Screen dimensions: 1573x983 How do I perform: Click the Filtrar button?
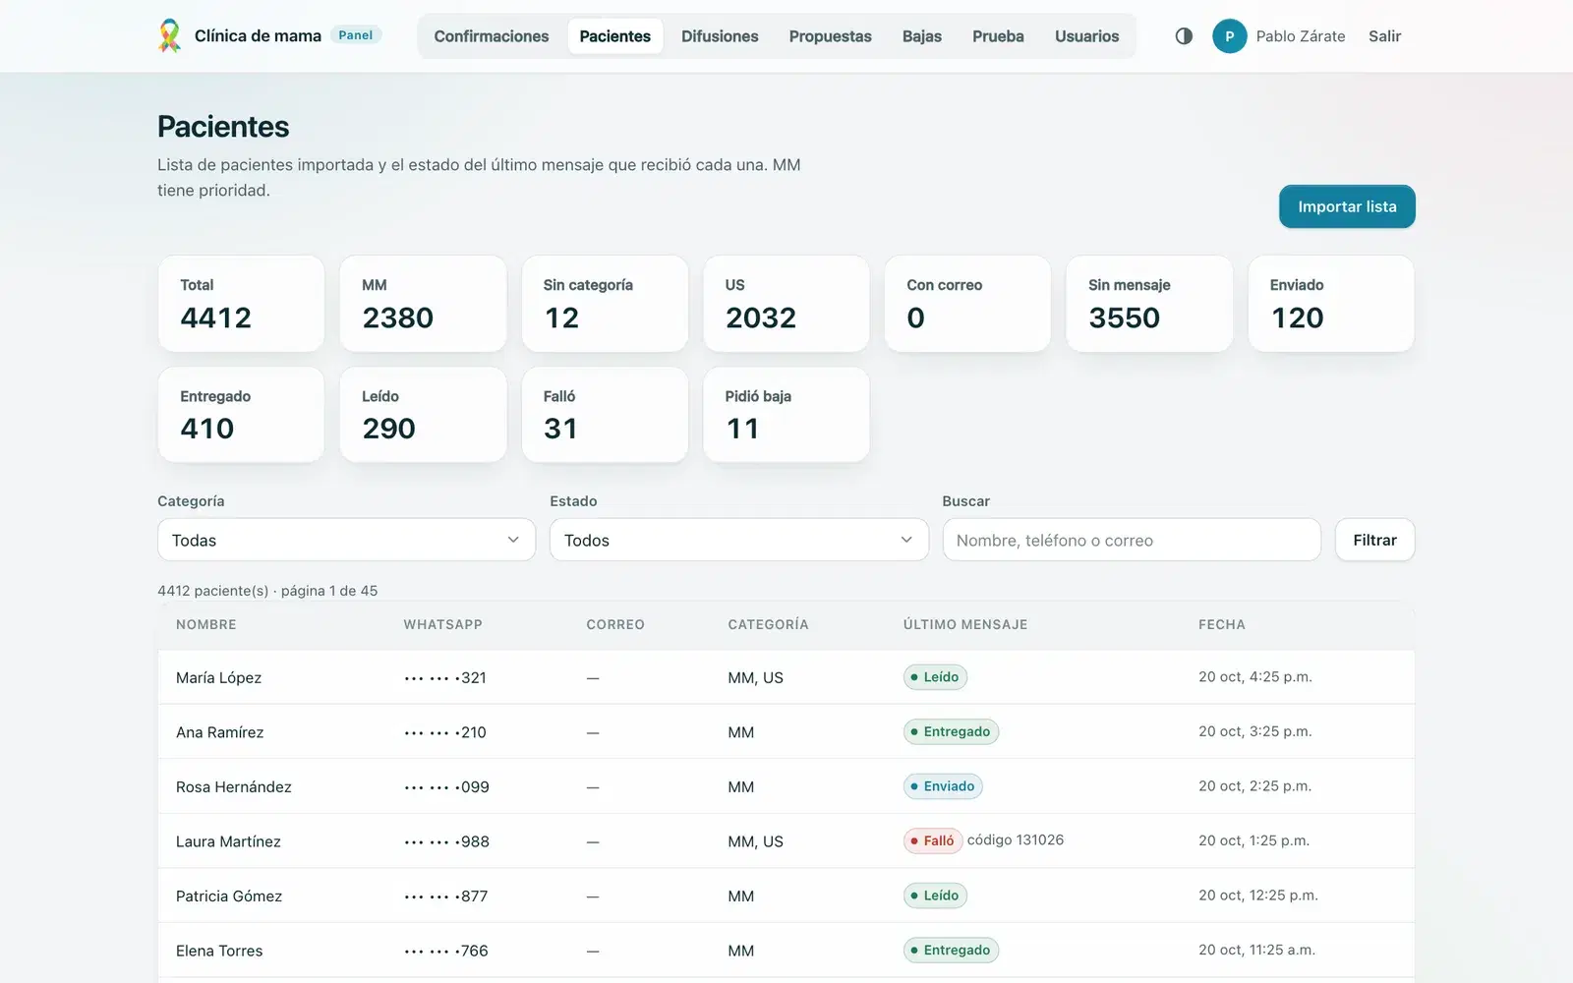[x=1374, y=540]
